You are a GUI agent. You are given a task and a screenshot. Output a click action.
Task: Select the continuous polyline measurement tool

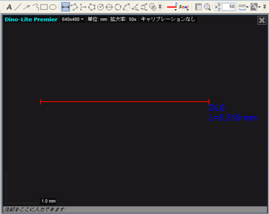74,7
